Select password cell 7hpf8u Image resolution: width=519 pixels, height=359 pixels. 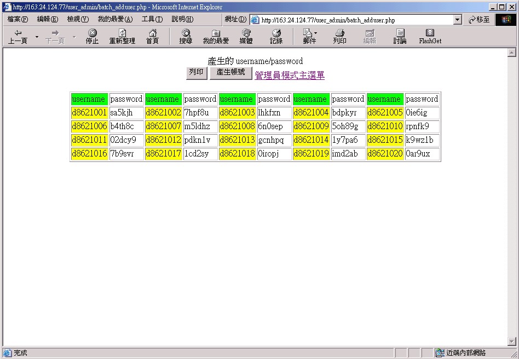pyautogui.click(x=200, y=113)
